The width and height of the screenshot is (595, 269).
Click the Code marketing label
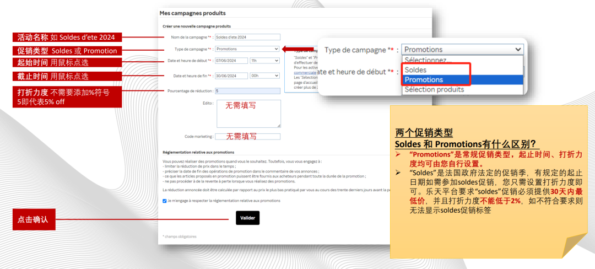coord(199,136)
